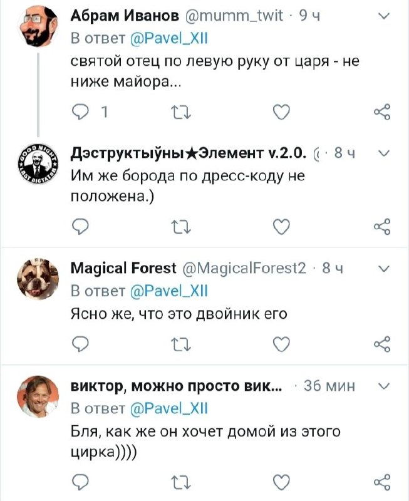Reply to Дэструктыўны Элемент's tweet
The width and height of the screenshot is (409, 501).
pos(80,227)
